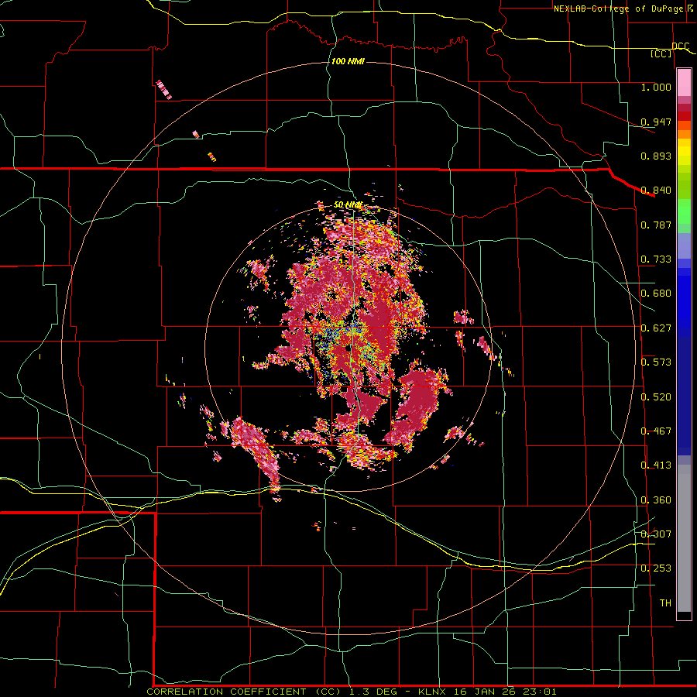Click the [CC] legend unit label
Screen dimensions: 697x697
point(661,53)
